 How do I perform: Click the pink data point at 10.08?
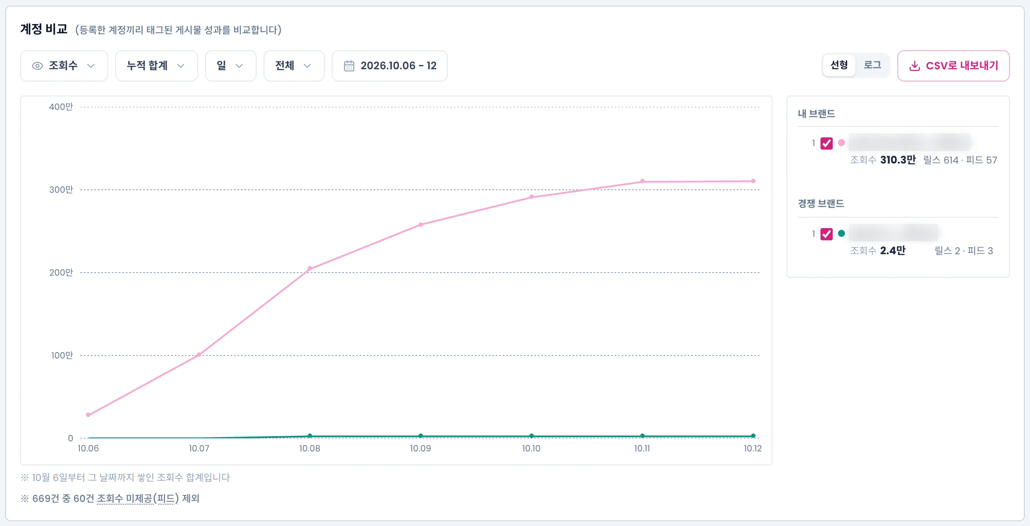(310, 269)
